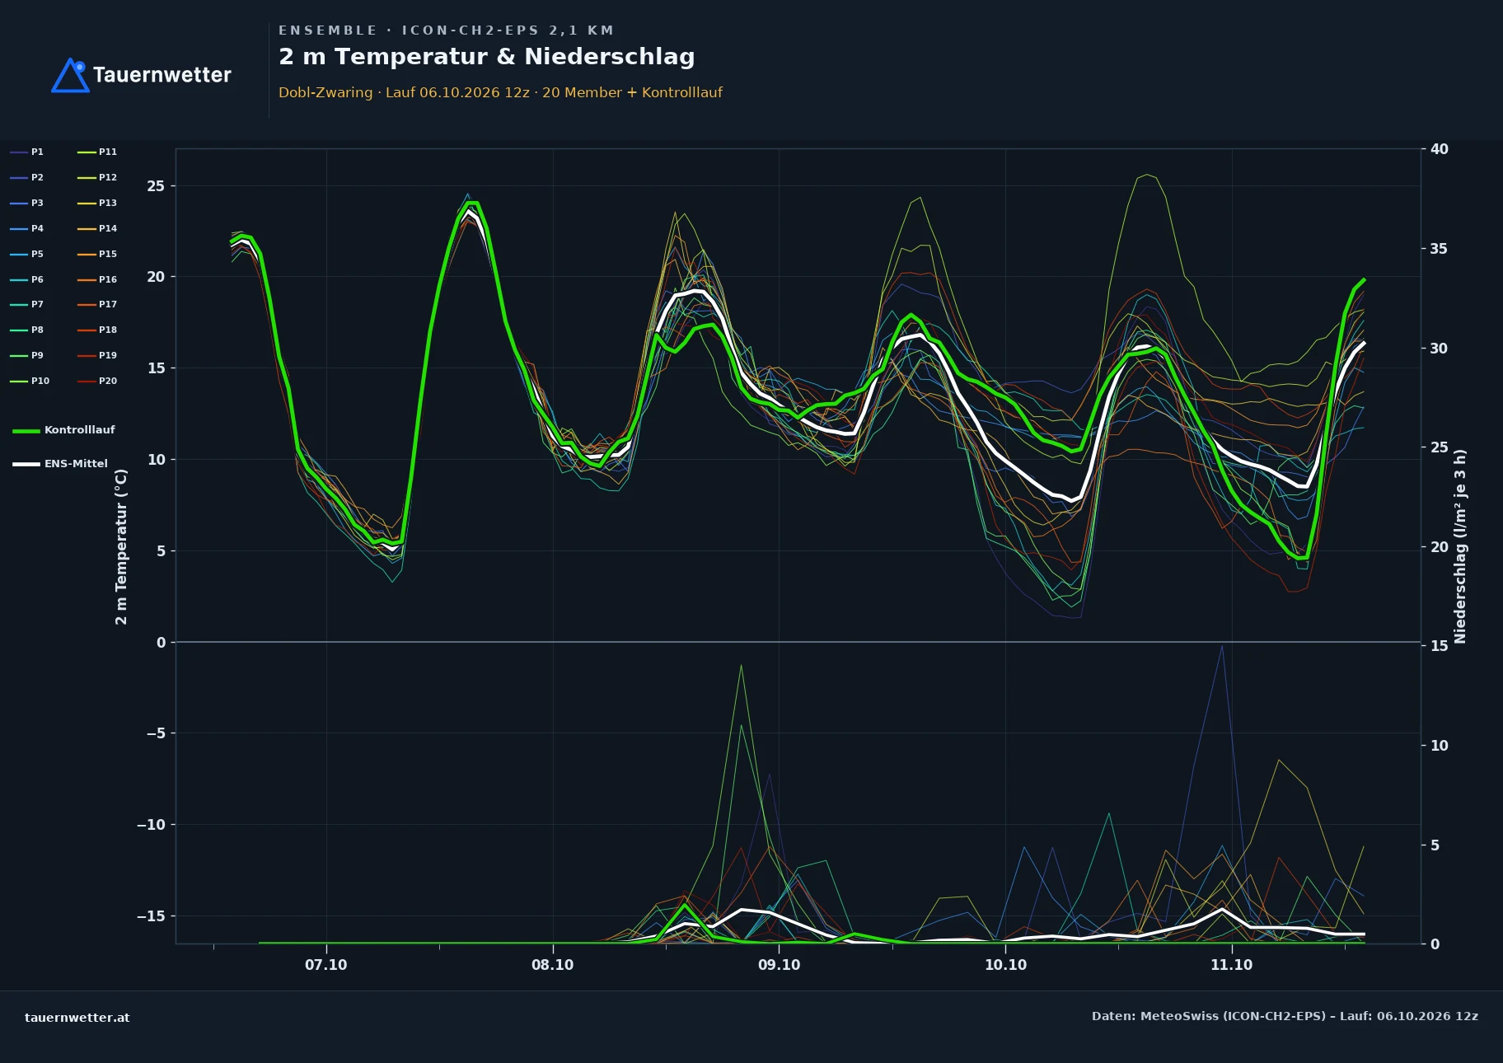Click the P10 legend entry
Viewport: 1503px width, 1063px height.
point(30,381)
